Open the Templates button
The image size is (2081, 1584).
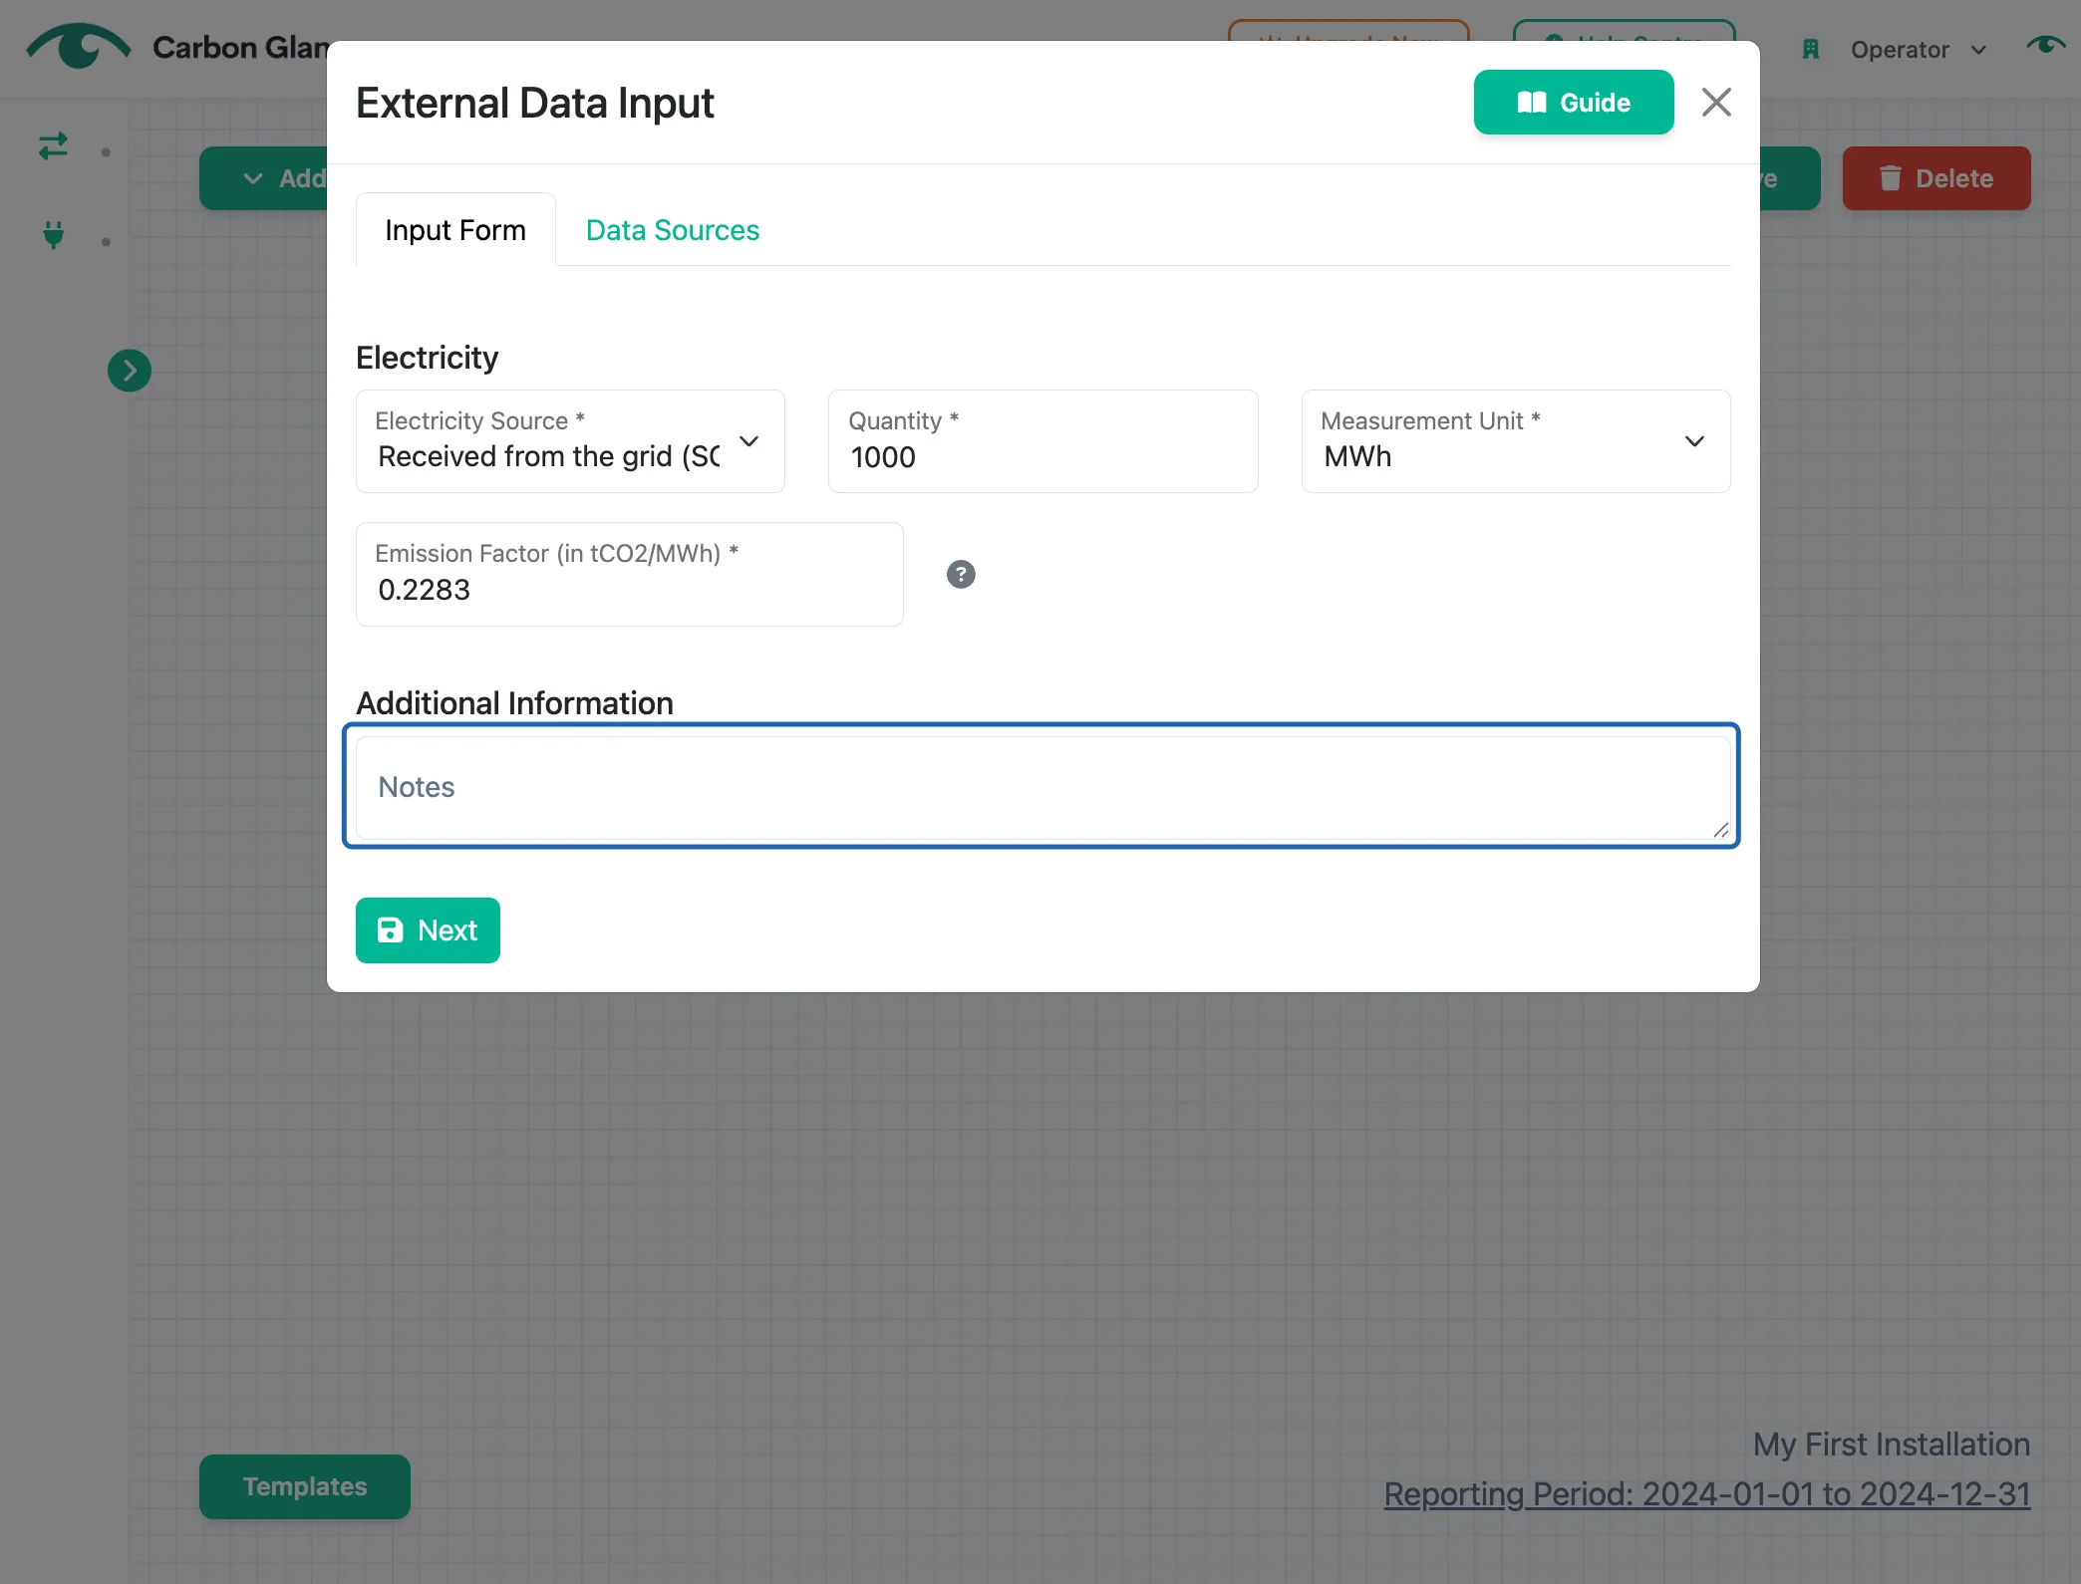point(305,1486)
